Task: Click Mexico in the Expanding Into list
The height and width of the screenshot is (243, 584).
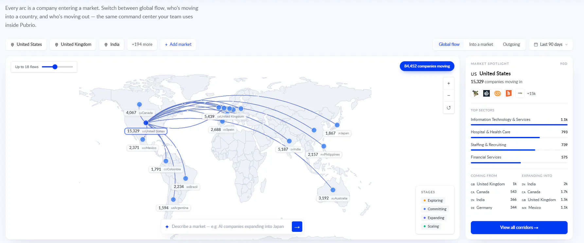Action: coord(545,208)
